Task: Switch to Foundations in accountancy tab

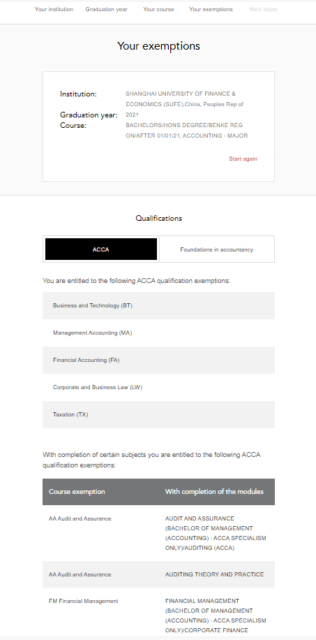Action: (216, 249)
